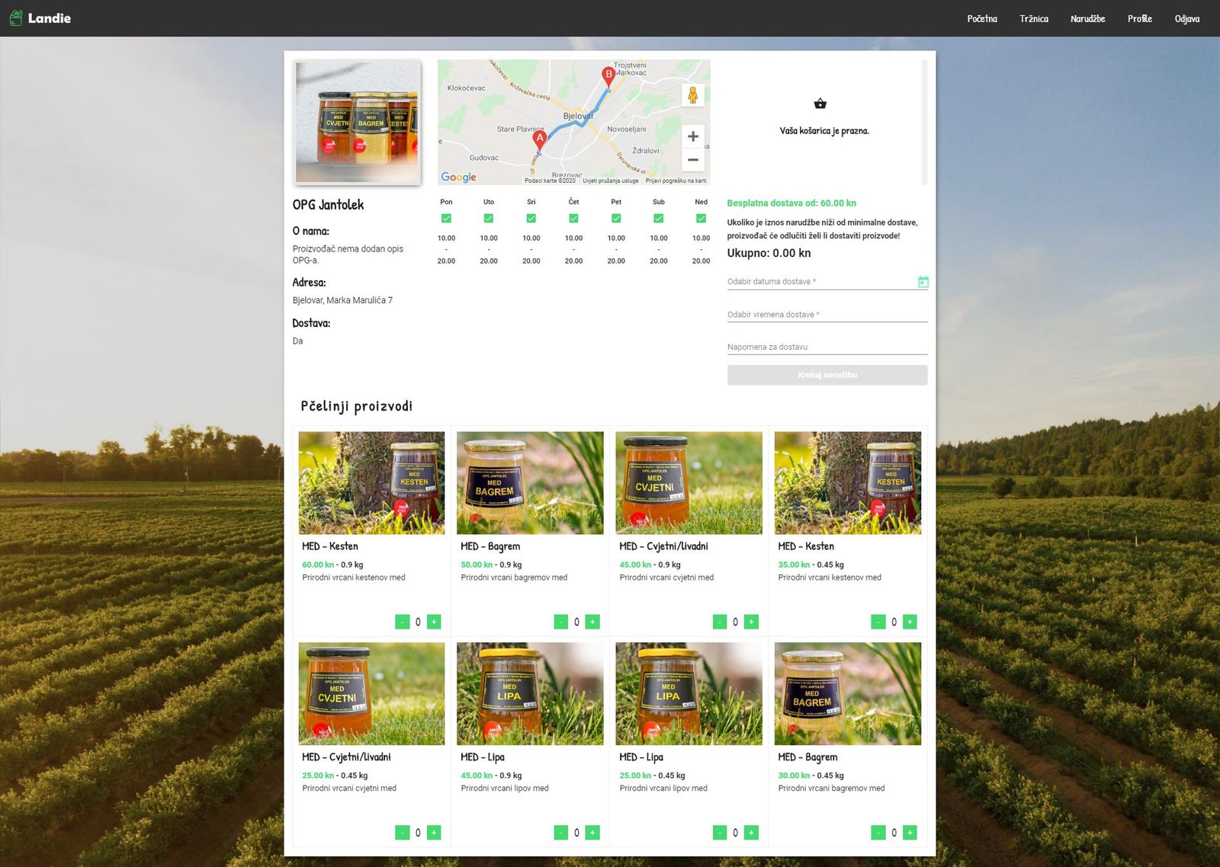The image size is (1220, 867).
Task: Click map marker B near Trojstveni Markovac
Action: 608,75
